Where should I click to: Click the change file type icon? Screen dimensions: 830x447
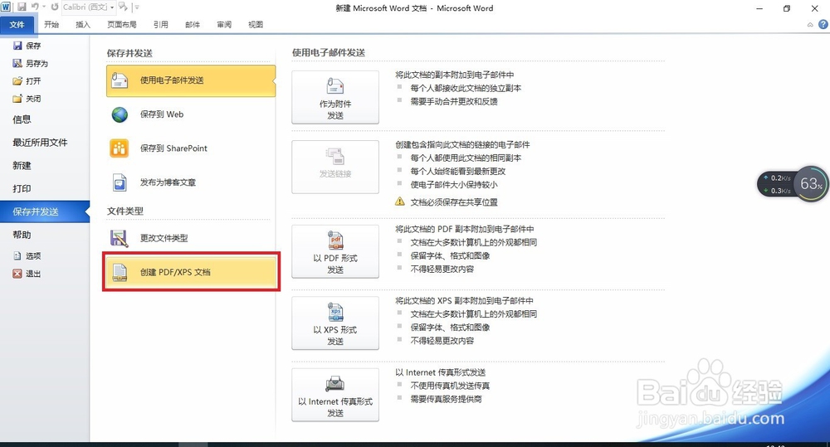click(119, 238)
